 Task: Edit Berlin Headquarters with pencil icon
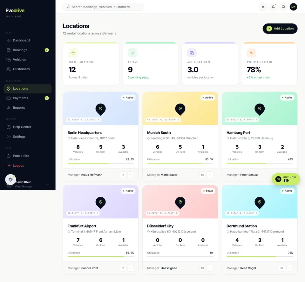click(123, 175)
